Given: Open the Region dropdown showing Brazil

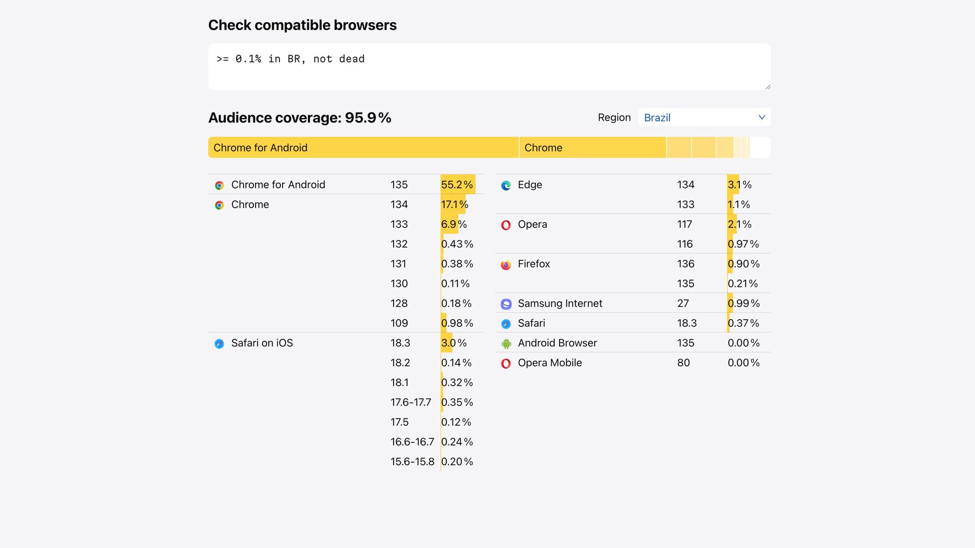Looking at the screenshot, I should click(704, 117).
